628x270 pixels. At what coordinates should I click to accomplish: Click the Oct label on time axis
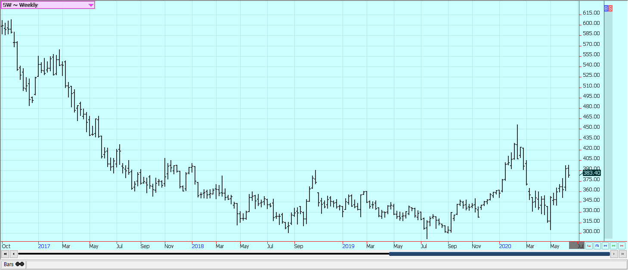[x=6, y=246]
